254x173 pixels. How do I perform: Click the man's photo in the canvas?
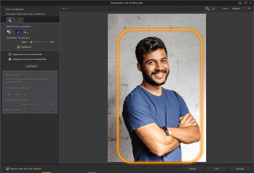[x=157, y=88]
